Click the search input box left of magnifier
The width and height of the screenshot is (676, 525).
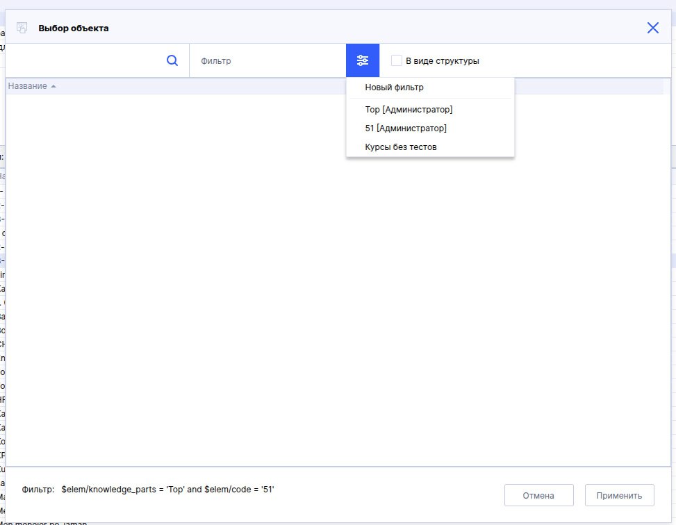[x=83, y=60]
